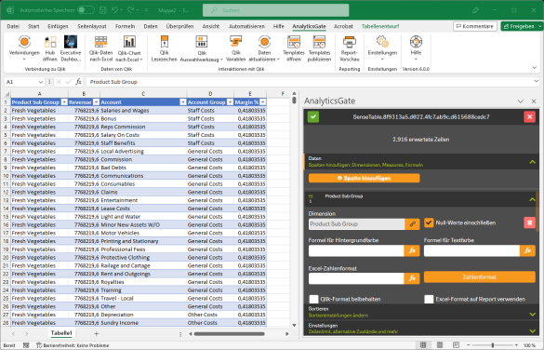Click the Kommentare button
The height and width of the screenshot is (350, 544).
[475, 26]
